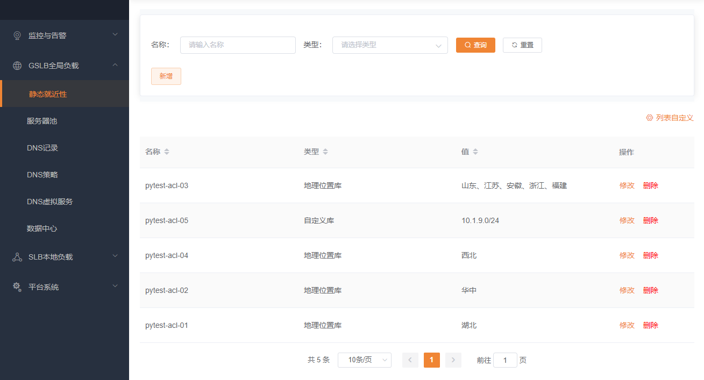Viewport: 704px width, 380px height.
Task: Open 平台系统 via its gear icon
Action: tap(16, 286)
